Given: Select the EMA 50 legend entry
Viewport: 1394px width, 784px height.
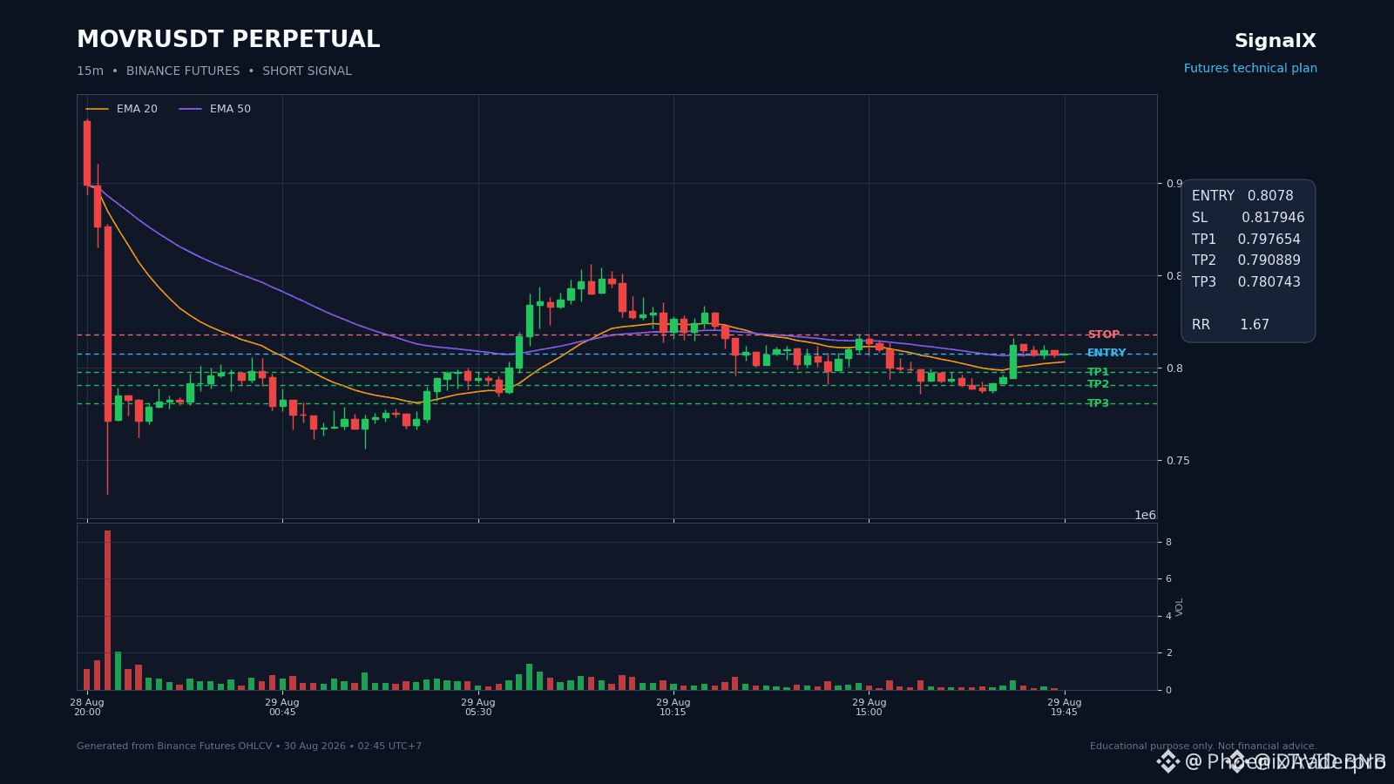Looking at the screenshot, I should [x=215, y=109].
